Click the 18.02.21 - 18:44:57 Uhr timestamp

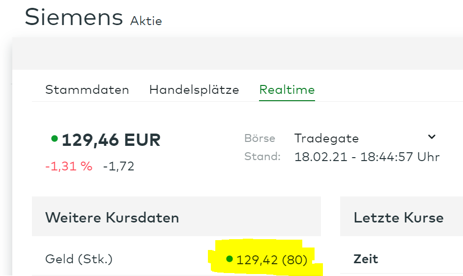[x=367, y=157]
